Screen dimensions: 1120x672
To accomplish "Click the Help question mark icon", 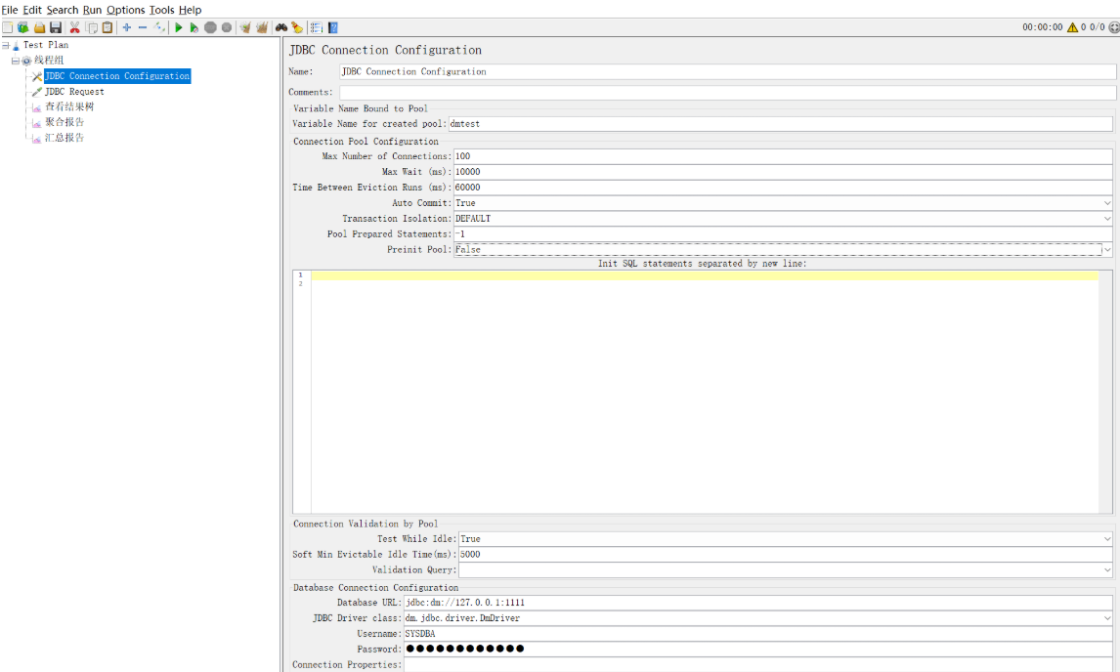I will click(x=333, y=27).
